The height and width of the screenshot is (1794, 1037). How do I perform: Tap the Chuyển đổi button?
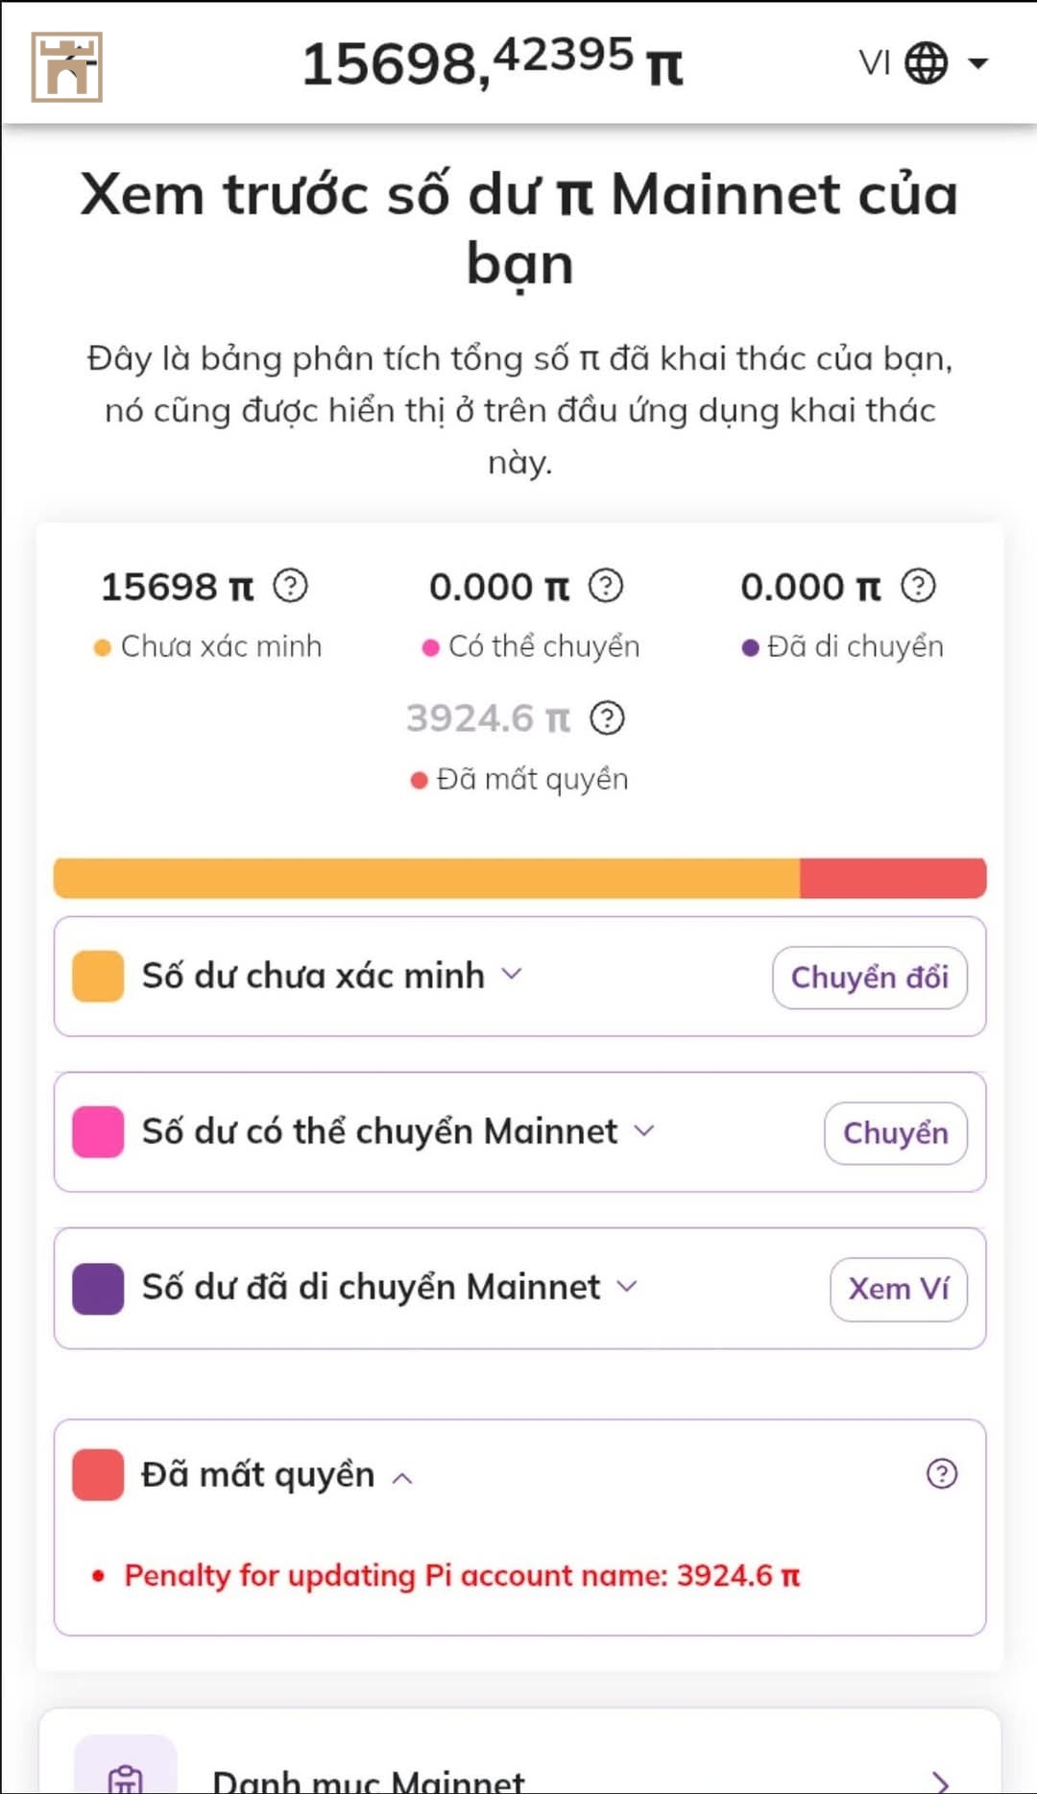coord(870,978)
